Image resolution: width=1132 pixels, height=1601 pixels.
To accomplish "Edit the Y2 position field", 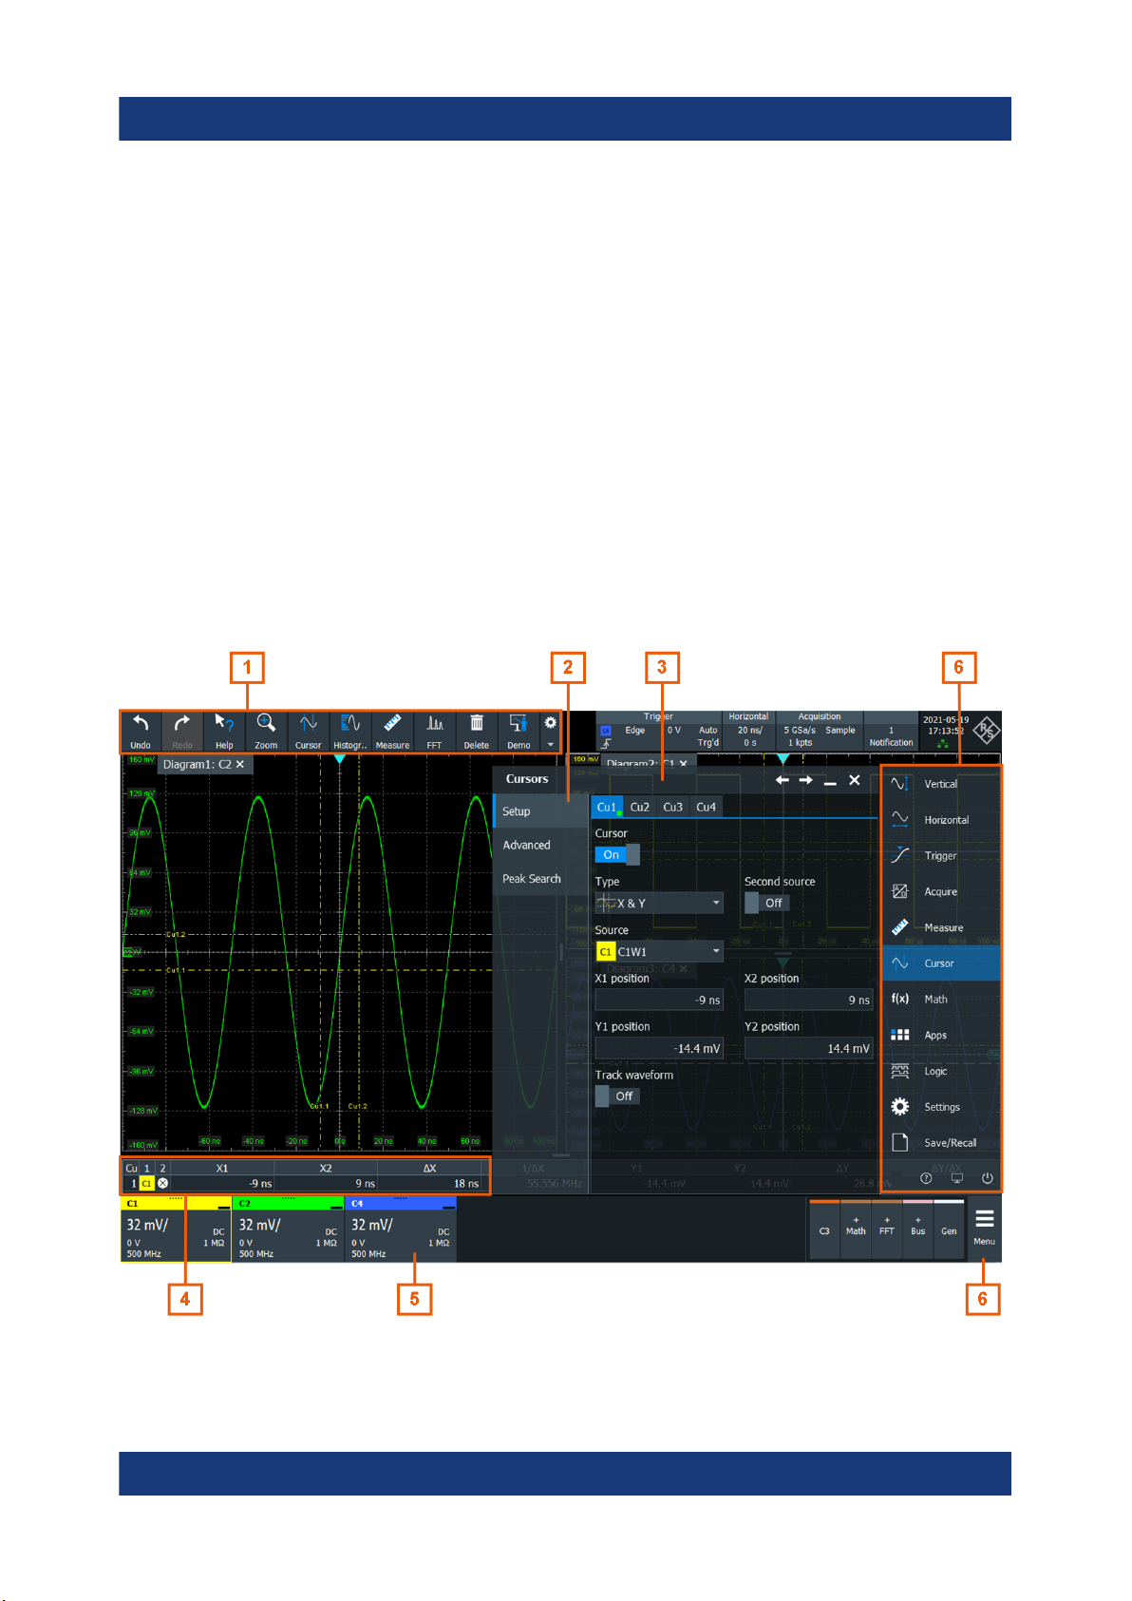I will (808, 1048).
